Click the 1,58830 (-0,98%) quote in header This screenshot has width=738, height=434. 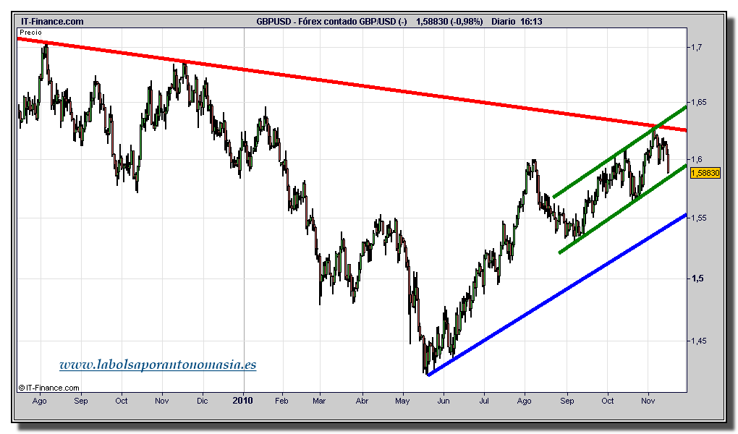pyautogui.click(x=449, y=21)
